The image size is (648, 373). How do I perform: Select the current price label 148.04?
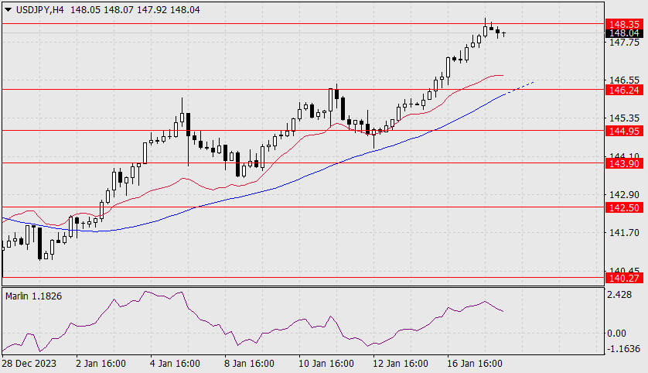coord(624,33)
